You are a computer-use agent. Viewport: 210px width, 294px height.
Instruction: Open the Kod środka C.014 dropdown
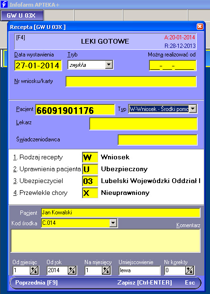pyautogui.click(x=113, y=223)
